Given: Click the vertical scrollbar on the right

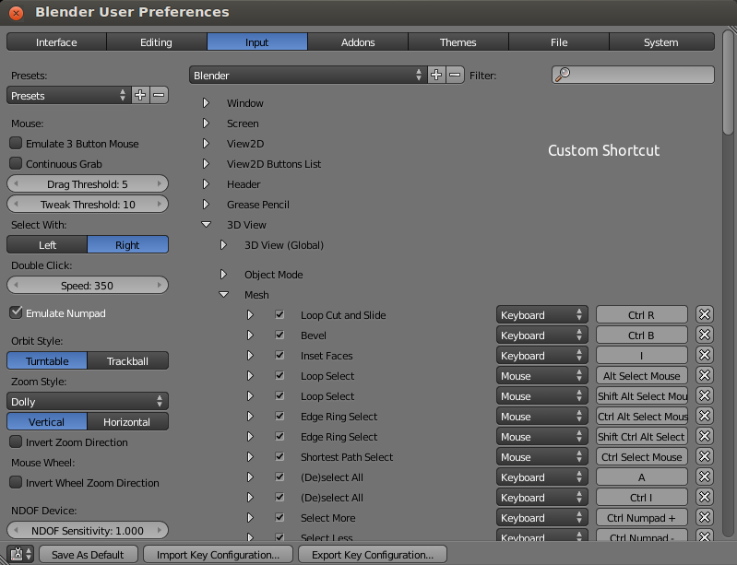Looking at the screenshot, I should tap(728, 82).
